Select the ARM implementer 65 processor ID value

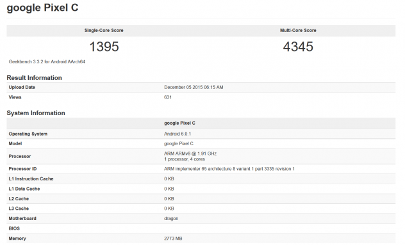click(229, 169)
